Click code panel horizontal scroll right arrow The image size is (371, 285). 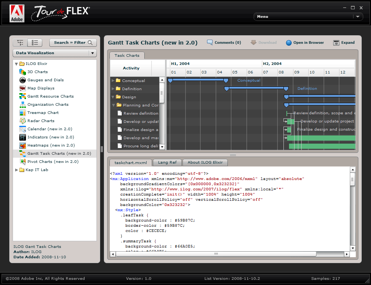pos(347,254)
